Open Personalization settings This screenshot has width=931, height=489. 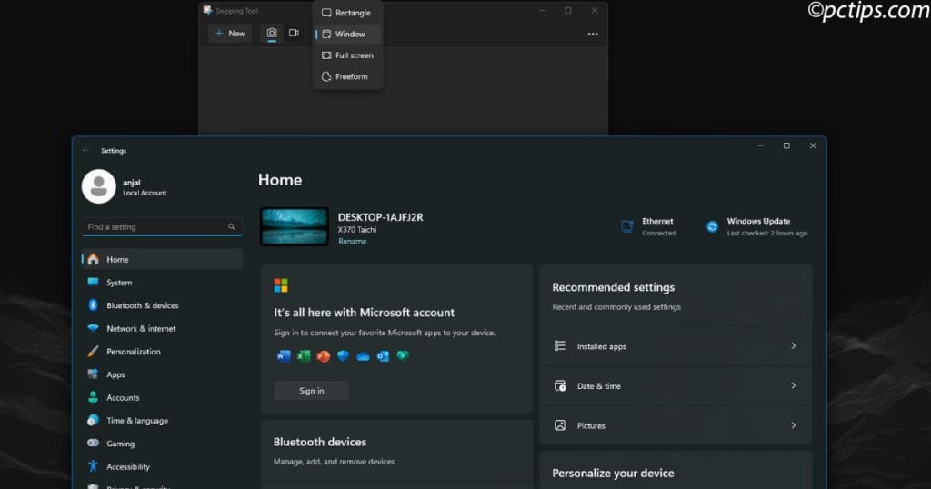pos(162,352)
